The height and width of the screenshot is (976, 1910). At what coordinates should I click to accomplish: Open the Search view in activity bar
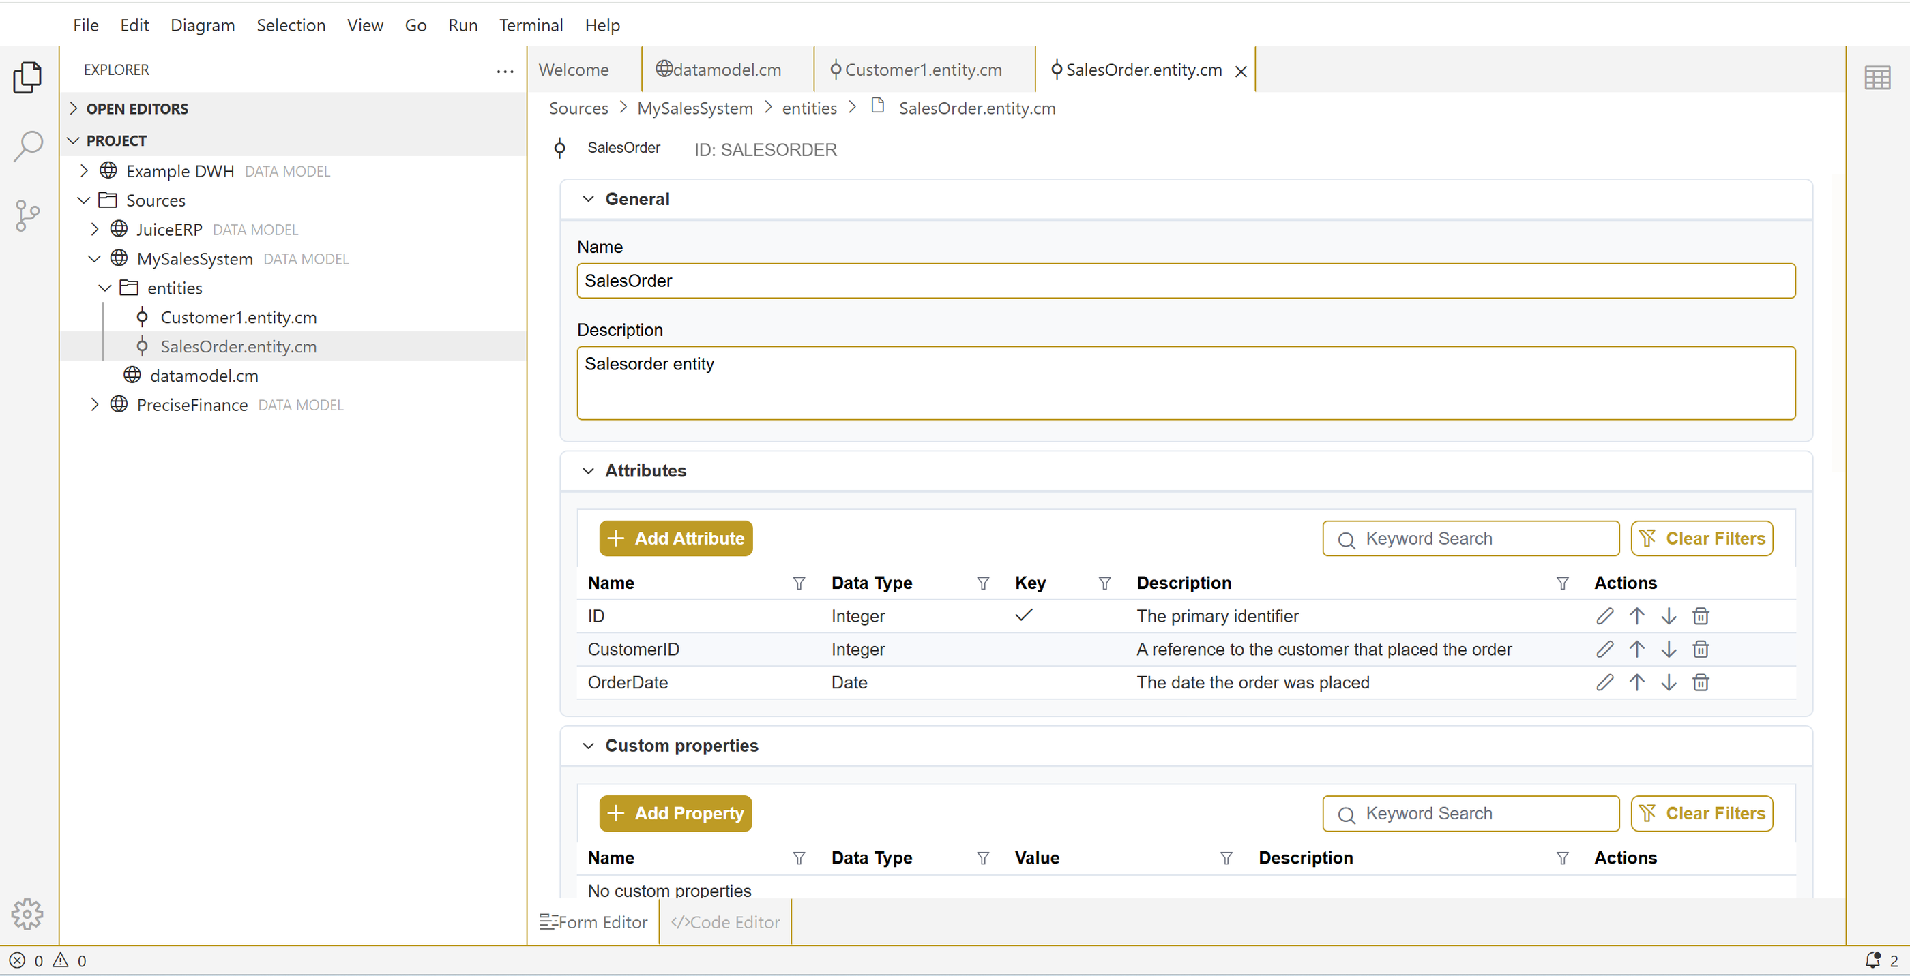[x=28, y=145]
